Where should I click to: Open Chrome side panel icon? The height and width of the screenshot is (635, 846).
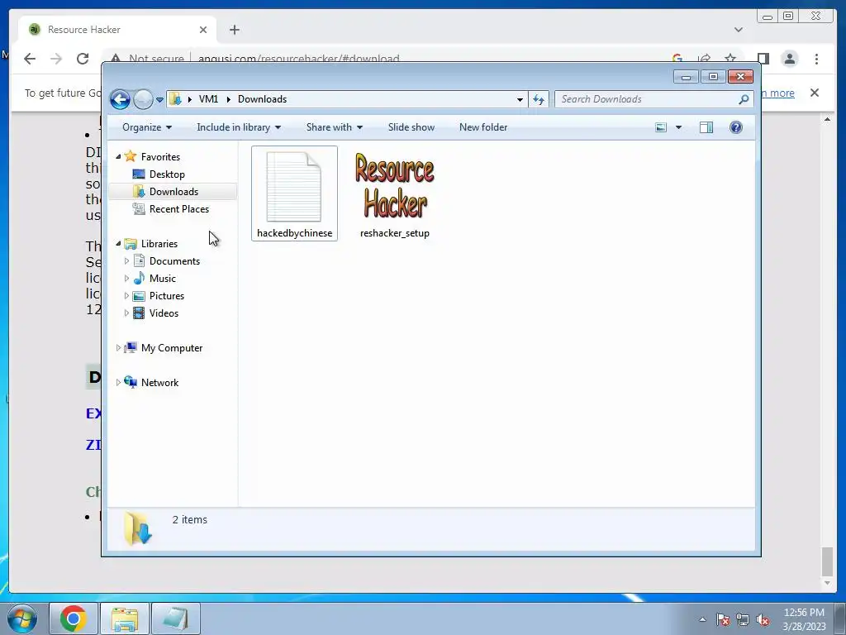pyautogui.click(x=763, y=59)
